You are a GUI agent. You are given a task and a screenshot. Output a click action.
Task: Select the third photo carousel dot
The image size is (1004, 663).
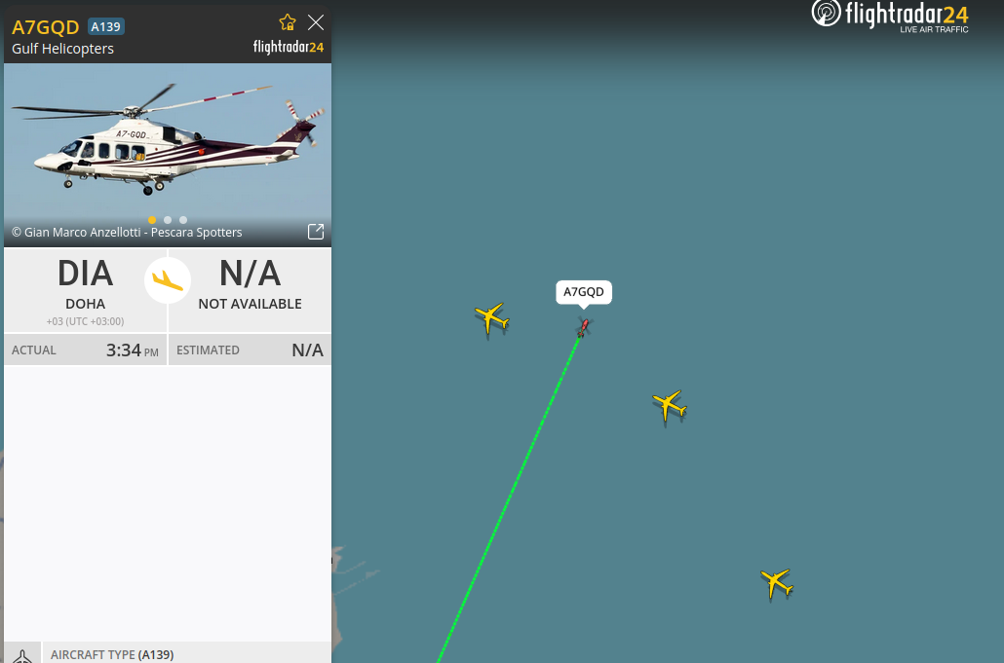[183, 220]
